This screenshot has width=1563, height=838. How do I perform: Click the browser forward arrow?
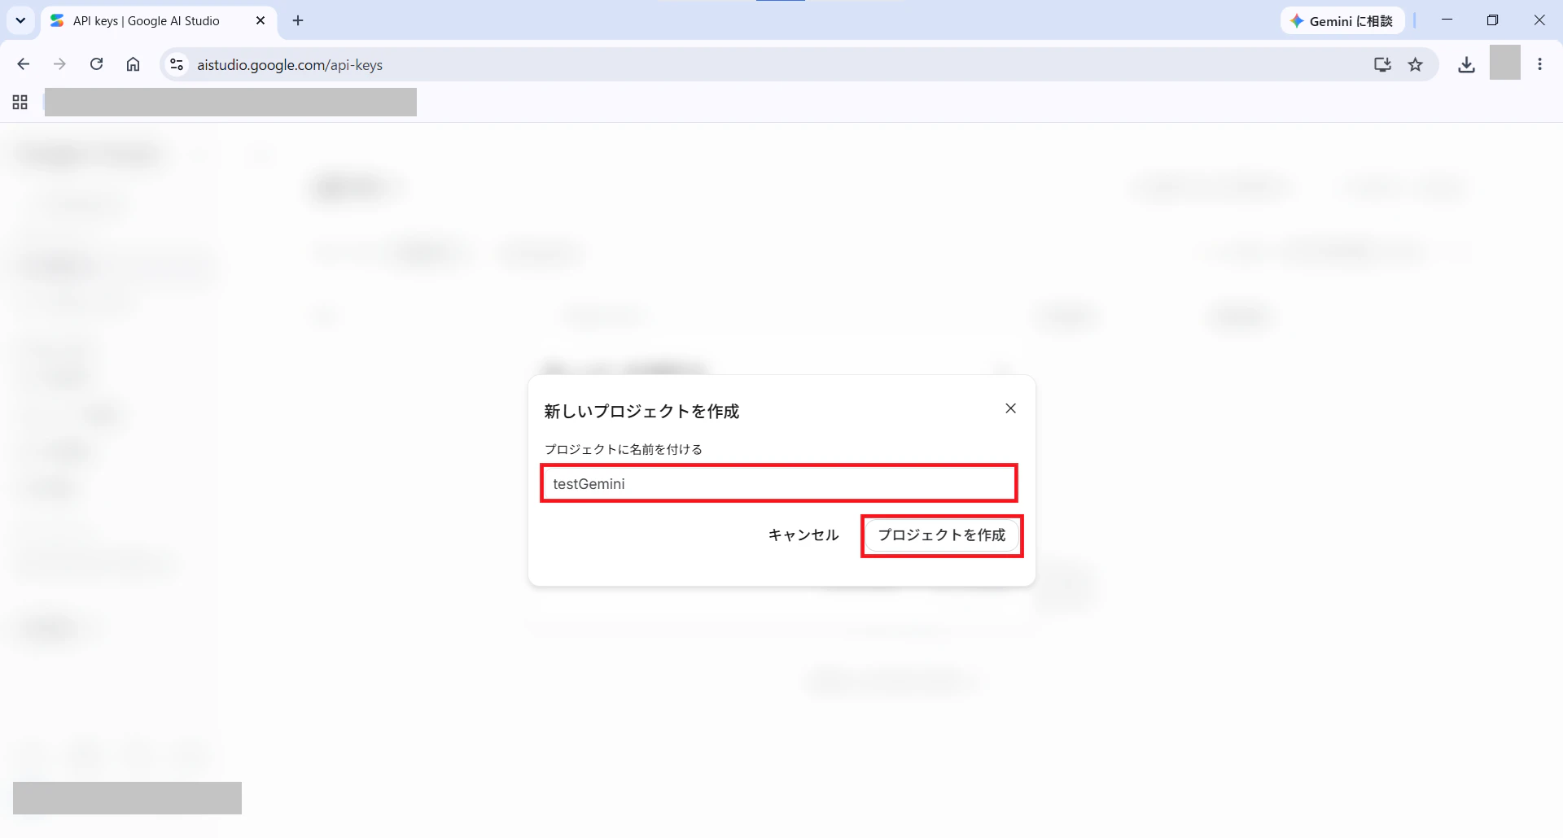pos(59,64)
